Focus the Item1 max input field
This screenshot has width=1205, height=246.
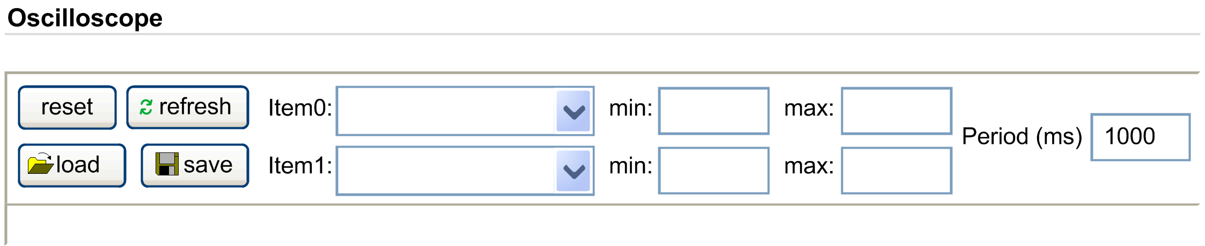(897, 171)
